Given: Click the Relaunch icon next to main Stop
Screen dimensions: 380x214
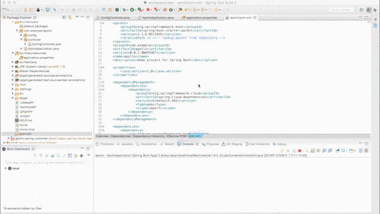Looking at the screenshot, I should pyautogui.click(x=156, y=10).
